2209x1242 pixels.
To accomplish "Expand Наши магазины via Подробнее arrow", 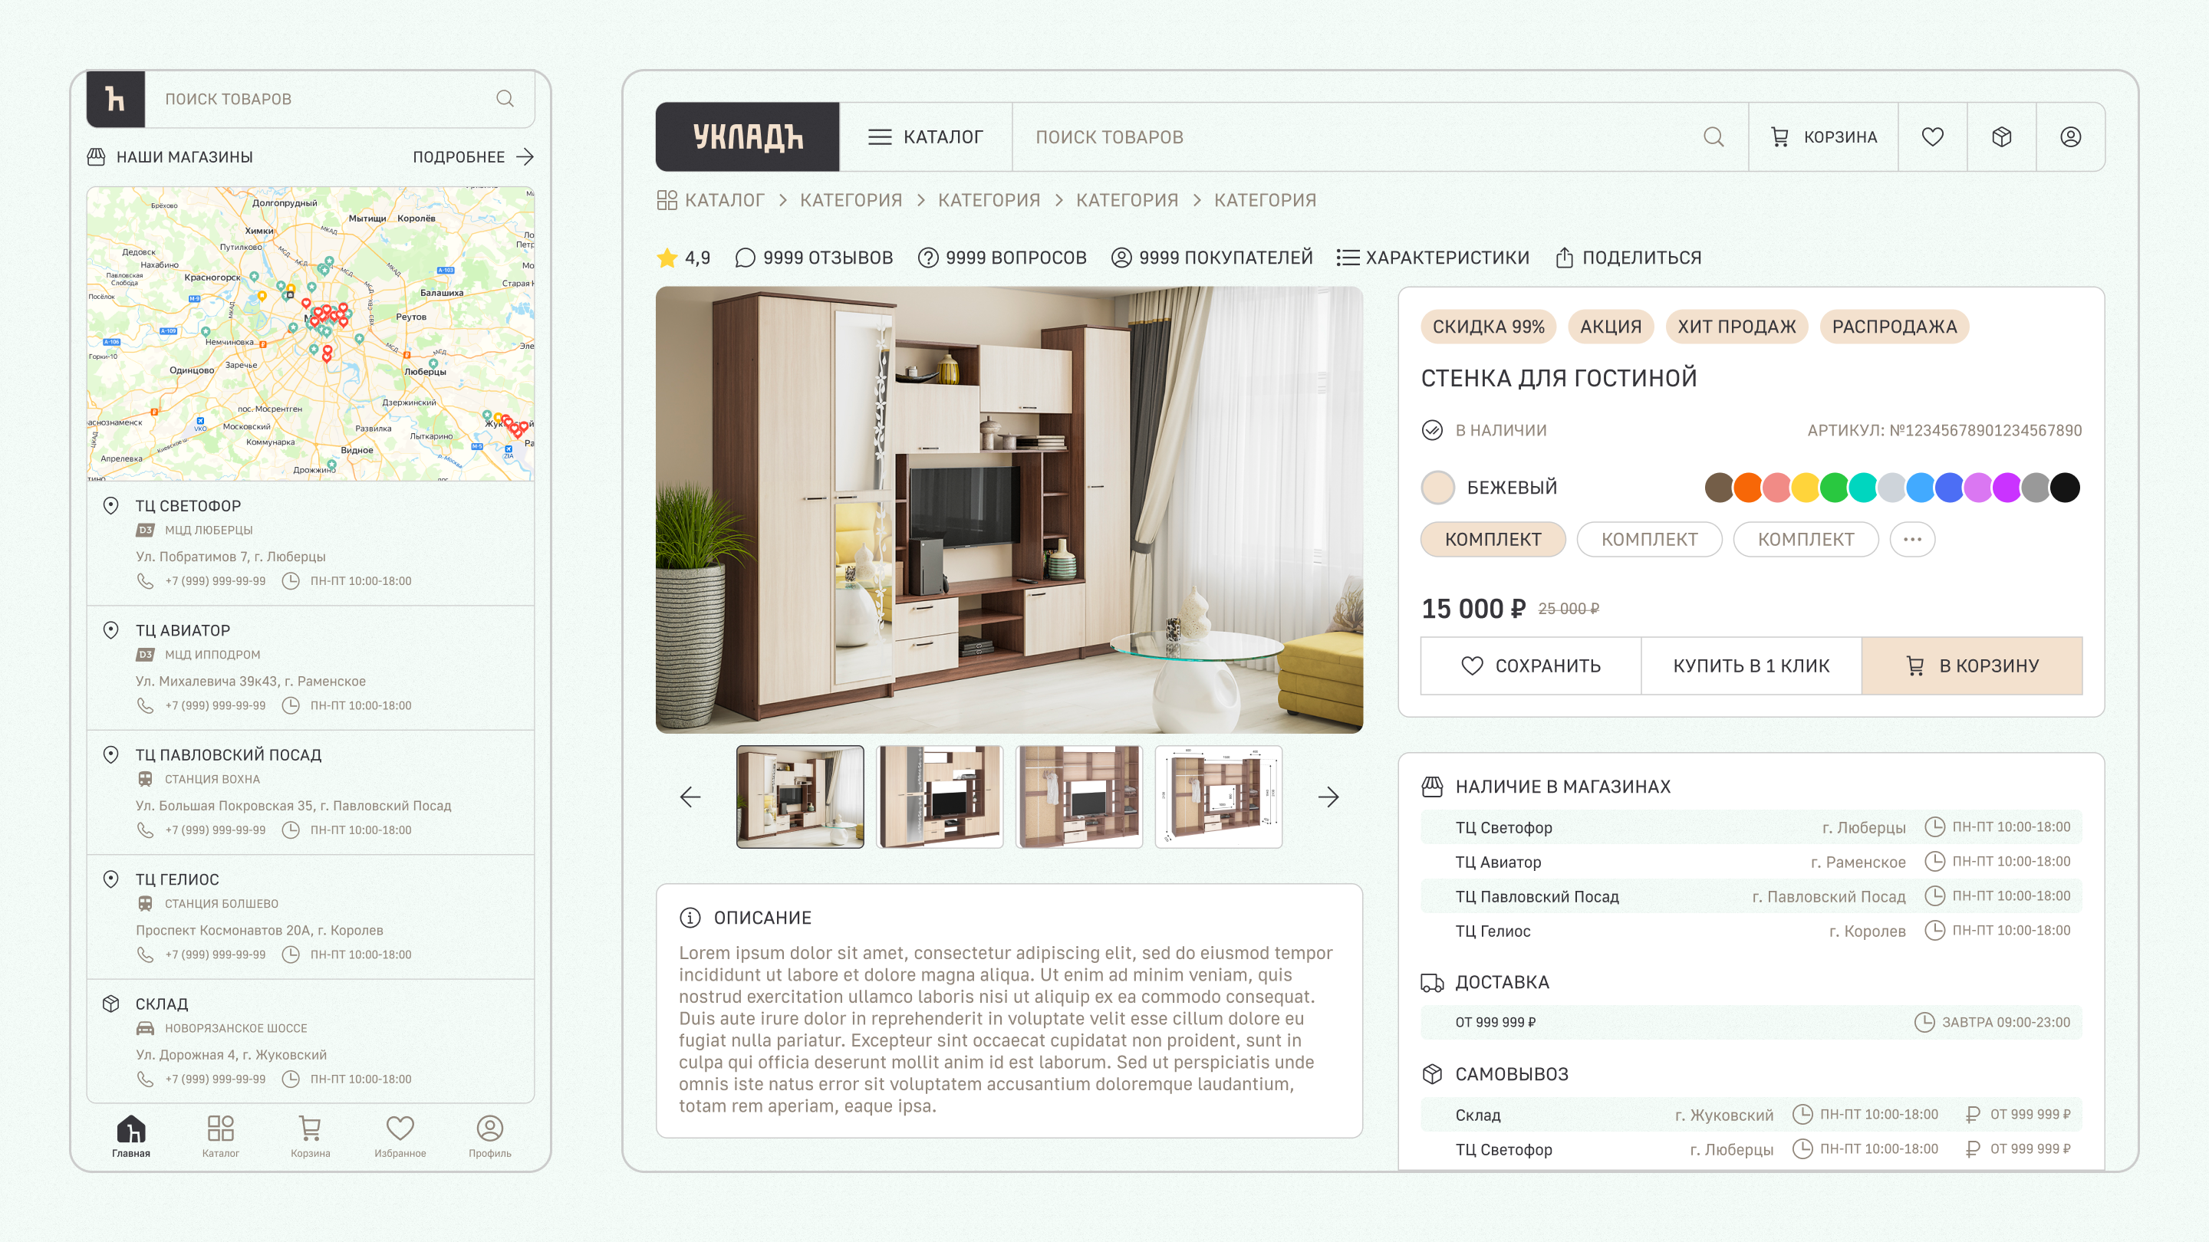I will point(525,157).
